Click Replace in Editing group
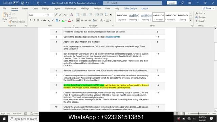Image resolution: width=217 pixels, height=122 pixels. pos(200,17)
